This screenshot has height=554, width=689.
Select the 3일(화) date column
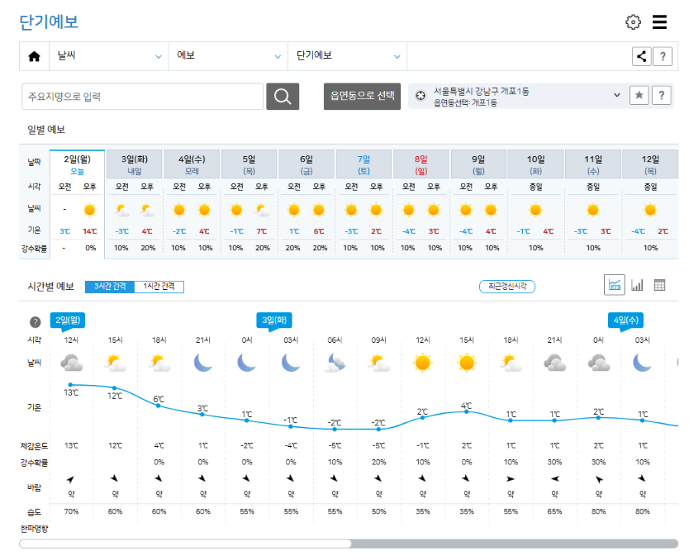[x=134, y=158]
